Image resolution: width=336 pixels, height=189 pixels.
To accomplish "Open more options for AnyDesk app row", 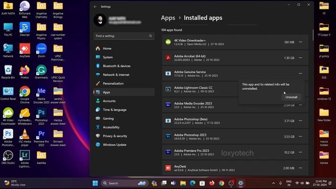I will coord(300,168).
